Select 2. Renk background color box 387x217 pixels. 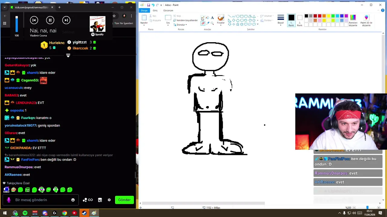(x=300, y=20)
